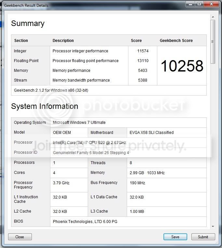Click the Integer score value 11574
This screenshot has width=222, height=248.
[x=143, y=51]
